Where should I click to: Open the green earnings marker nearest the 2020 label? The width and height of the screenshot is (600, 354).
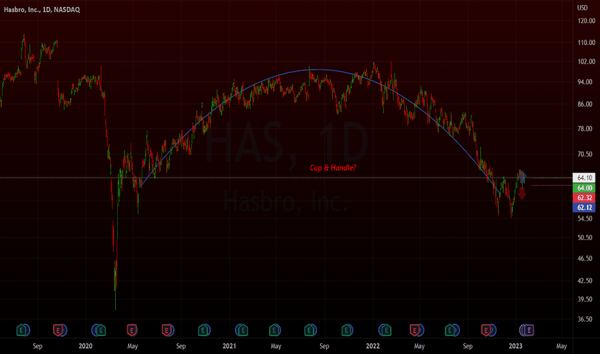[x=100, y=330]
